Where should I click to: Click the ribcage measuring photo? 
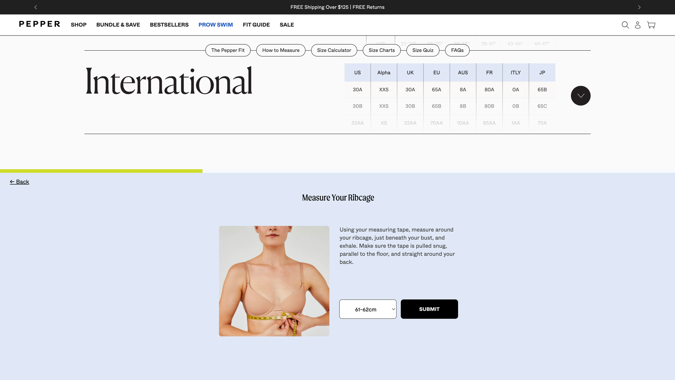click(x=274, y=281)
